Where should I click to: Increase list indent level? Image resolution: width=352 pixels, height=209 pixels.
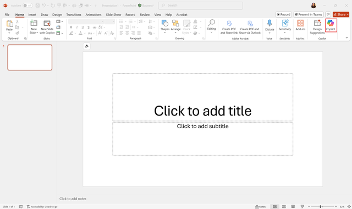(x=127, y=27)
